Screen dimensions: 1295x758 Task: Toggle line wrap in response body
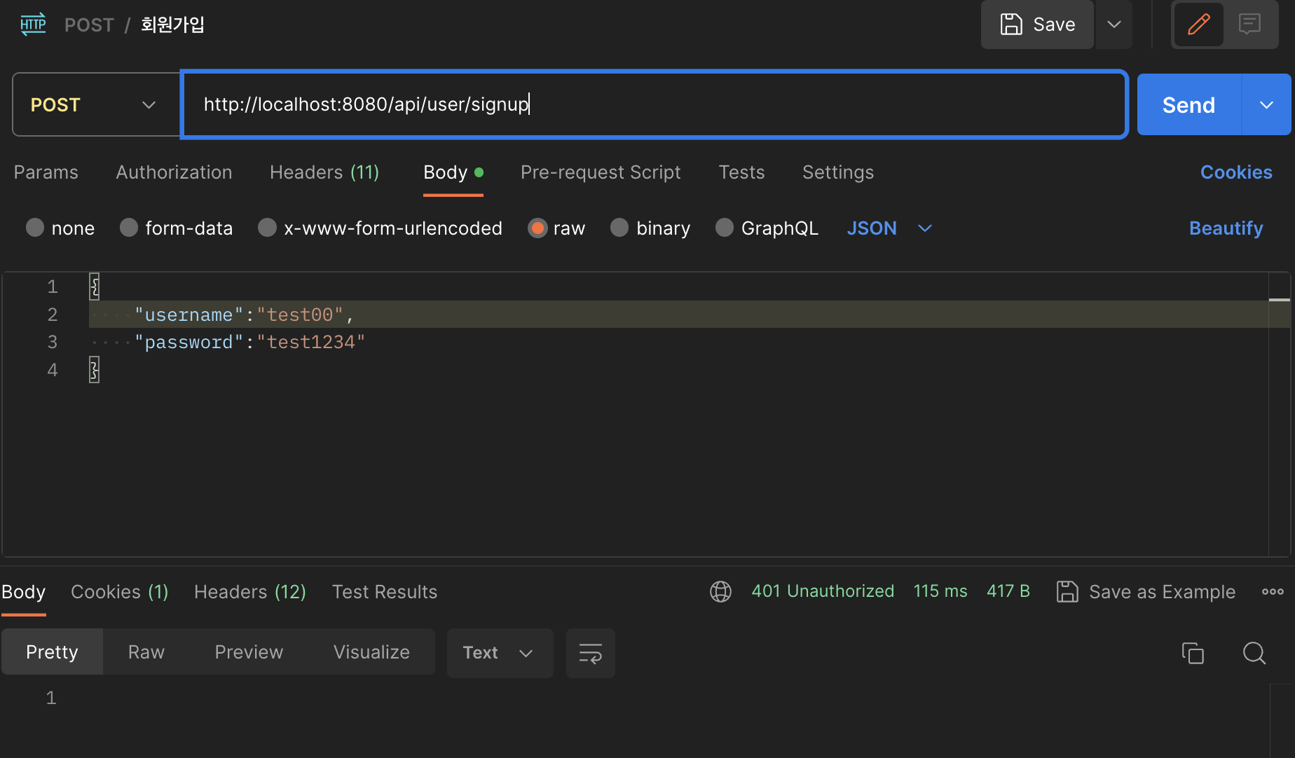[591, 653]
